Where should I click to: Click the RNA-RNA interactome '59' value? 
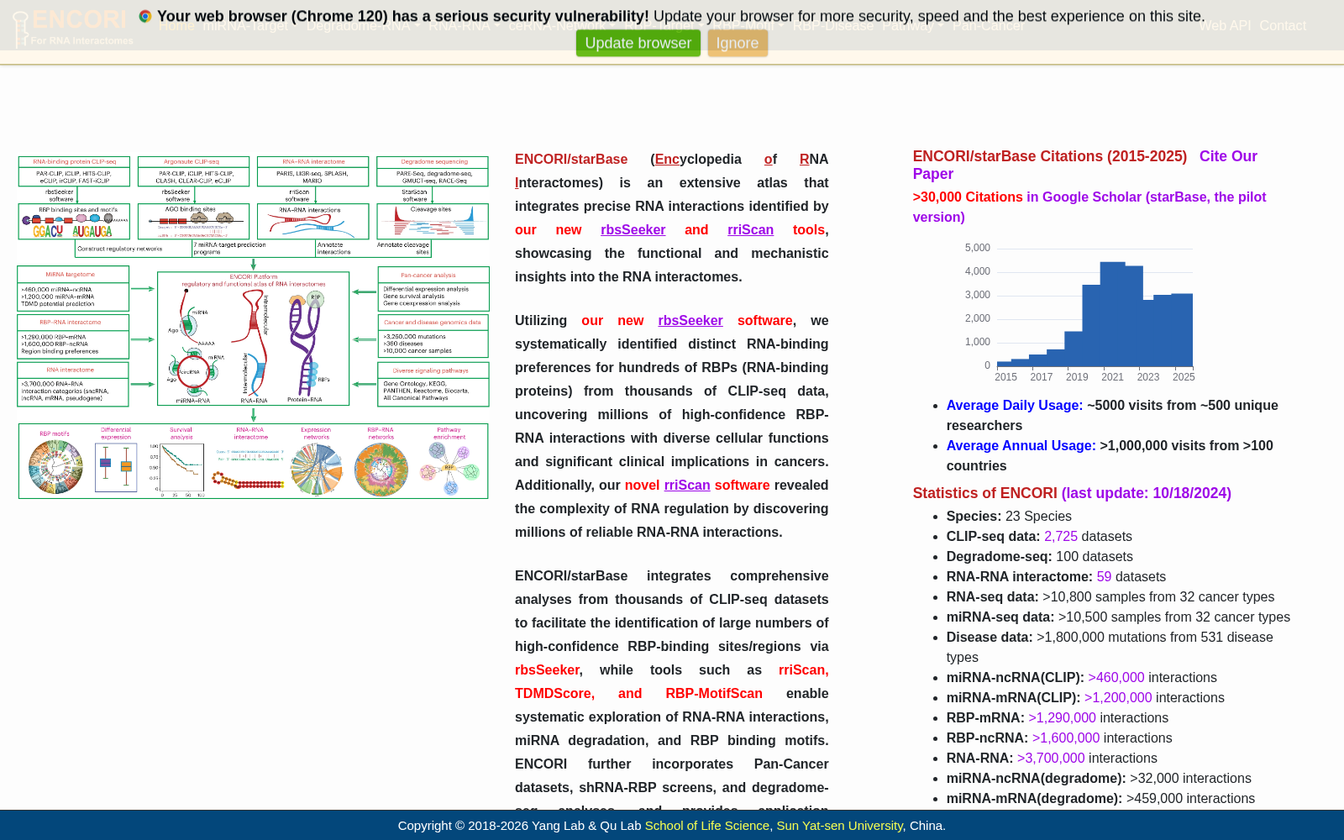pos(1104,576)
